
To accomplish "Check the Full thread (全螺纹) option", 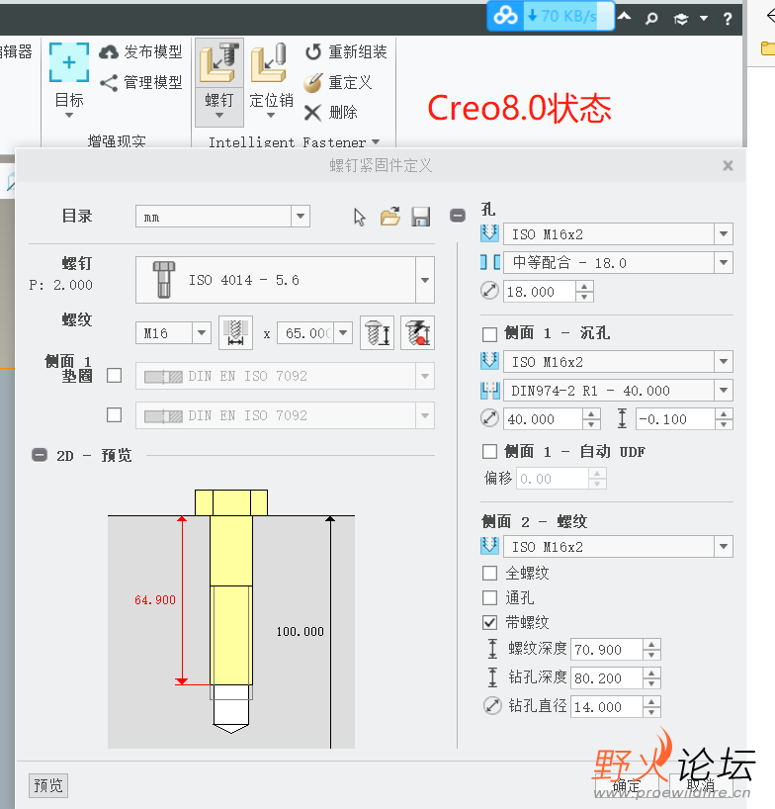I will tap(489, 574).
